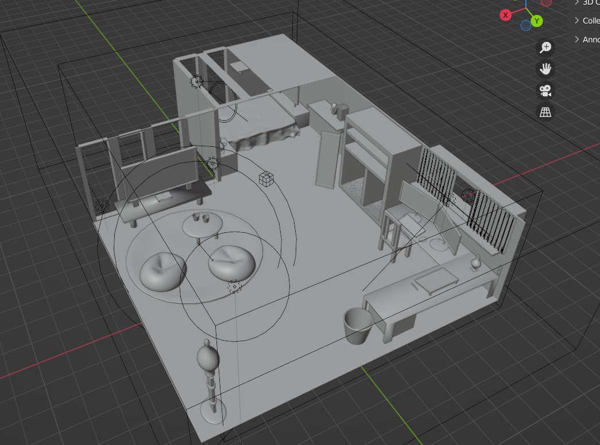Click the blue negative Z gizmo circle
Screen dimensions: 600x445
[525, 26]
